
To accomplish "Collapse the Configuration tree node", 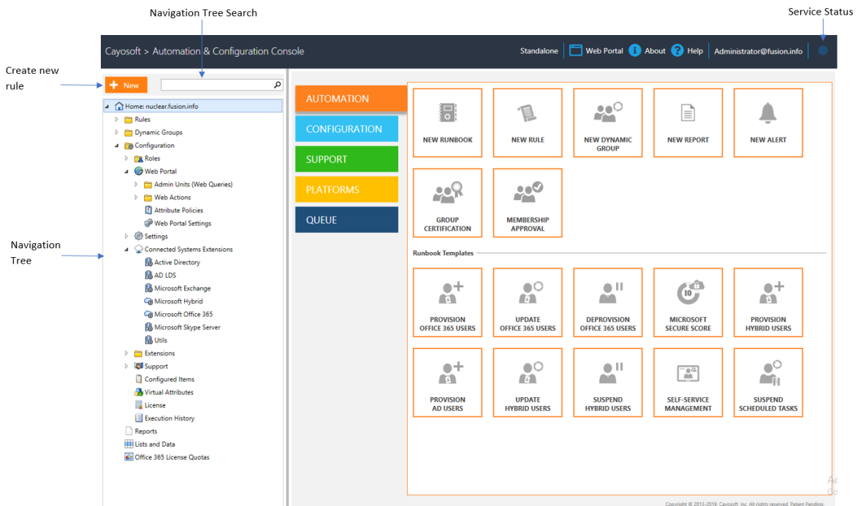I will point(116,146).
